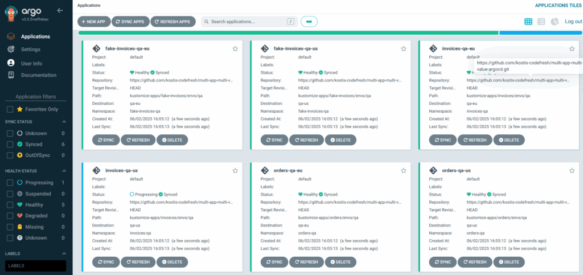
Task: Click the git icon on invoices-qa-us
Action: point(96,171)
